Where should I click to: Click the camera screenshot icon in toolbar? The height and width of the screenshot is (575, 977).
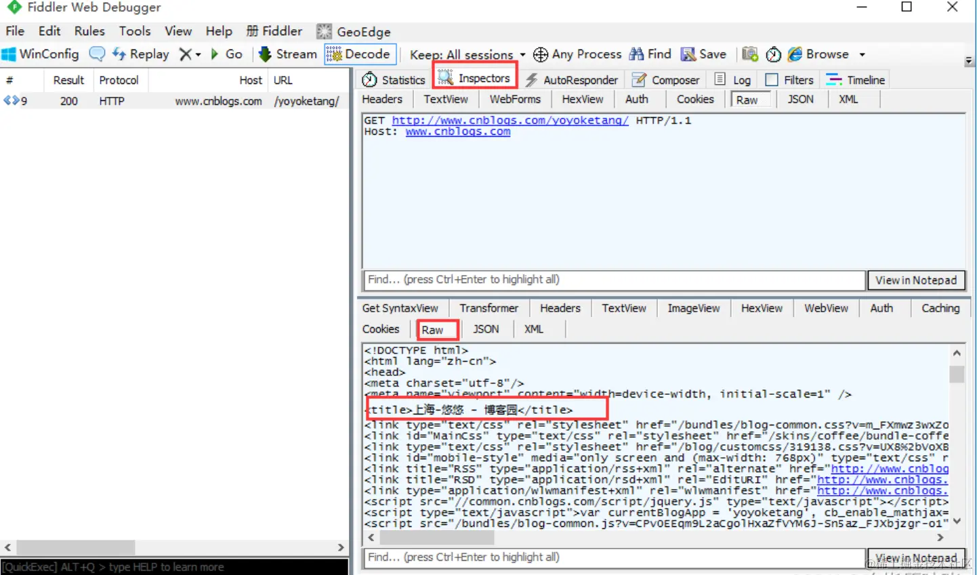(749, 54)
